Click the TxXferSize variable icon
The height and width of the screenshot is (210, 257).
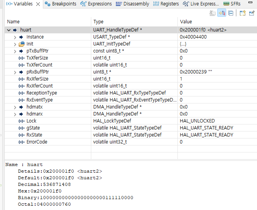(21, 58)
